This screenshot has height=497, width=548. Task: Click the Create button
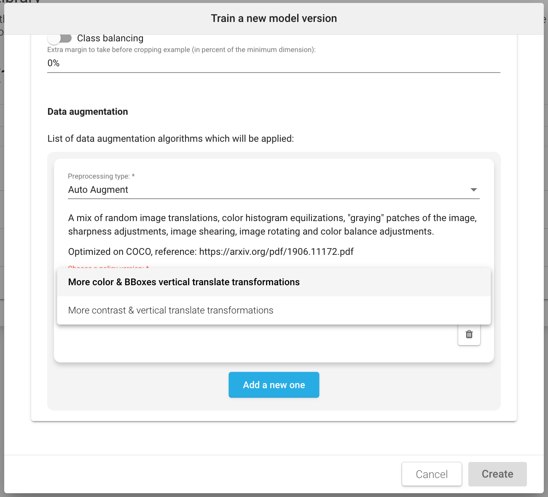point(497,474)
